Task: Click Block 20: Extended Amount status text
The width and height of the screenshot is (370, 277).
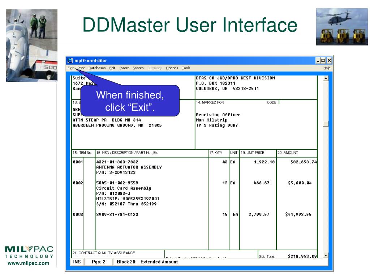Action: click(x=147, y=262)
